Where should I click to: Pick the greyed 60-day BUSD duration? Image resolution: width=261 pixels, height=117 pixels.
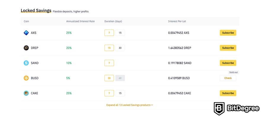120,78
